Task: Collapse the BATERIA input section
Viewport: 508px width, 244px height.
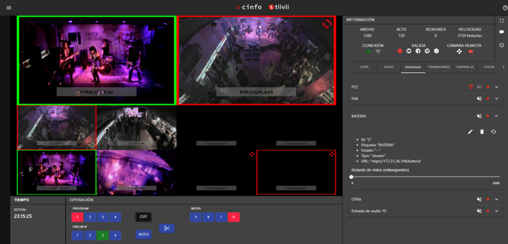Action: (x=497, y=116)
